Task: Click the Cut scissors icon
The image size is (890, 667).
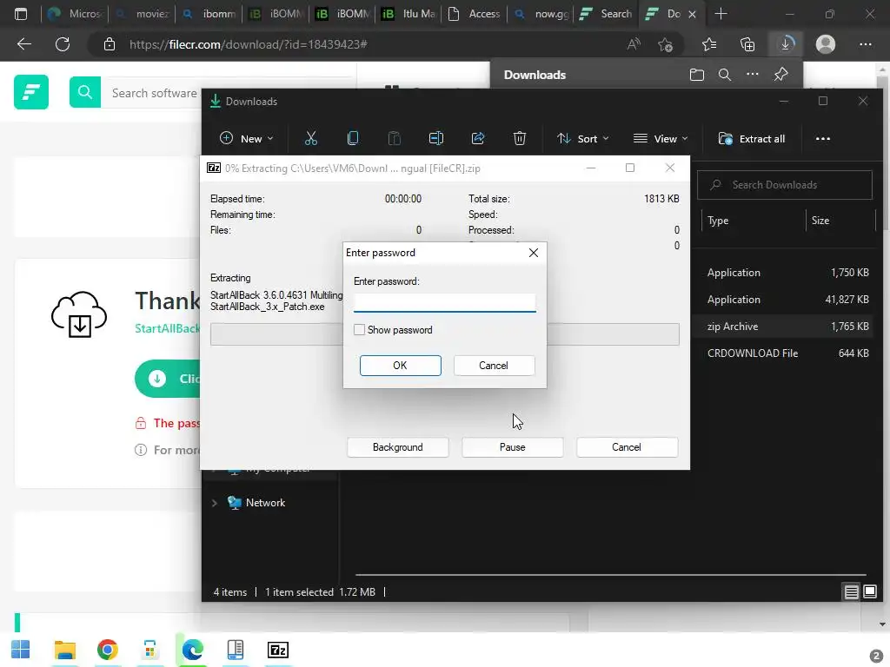Action: coord(310,138)
